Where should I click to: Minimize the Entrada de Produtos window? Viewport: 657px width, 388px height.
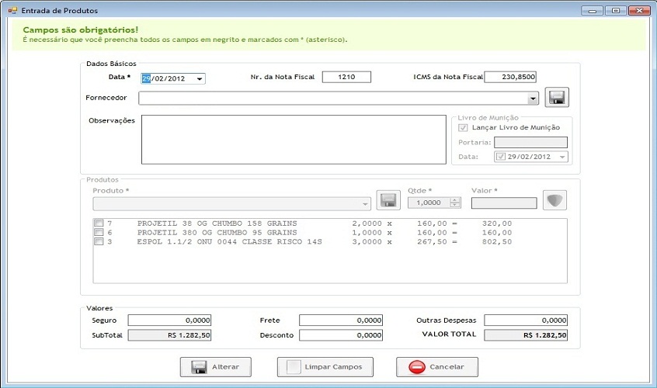592,10
